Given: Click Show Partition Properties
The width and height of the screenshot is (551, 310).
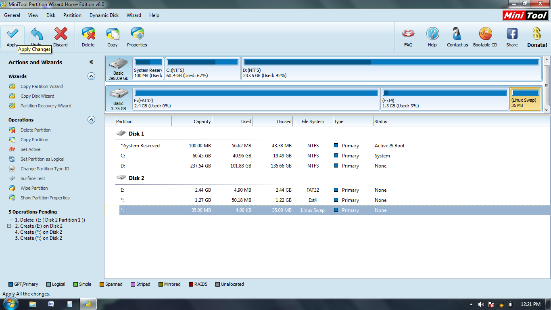Looking at the screenshot, I should (45, 198).
